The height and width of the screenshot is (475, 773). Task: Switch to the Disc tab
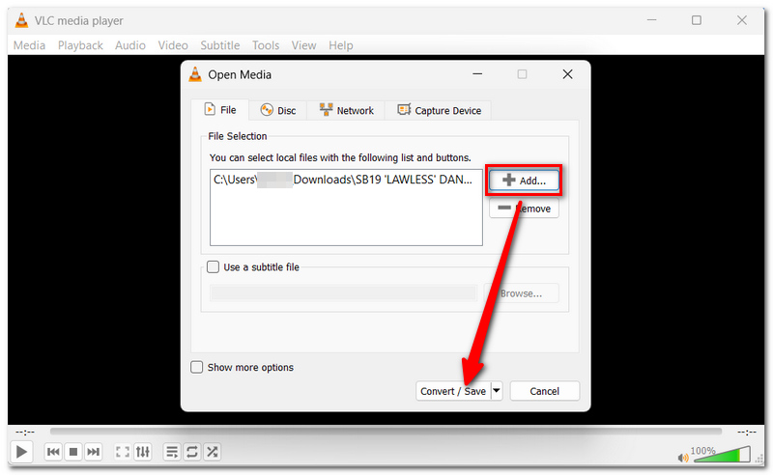(x=278, y=110)
